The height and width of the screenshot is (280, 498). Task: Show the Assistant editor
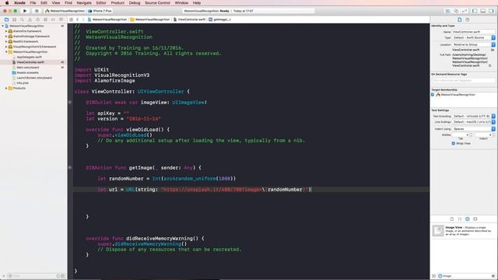(456, 11)
